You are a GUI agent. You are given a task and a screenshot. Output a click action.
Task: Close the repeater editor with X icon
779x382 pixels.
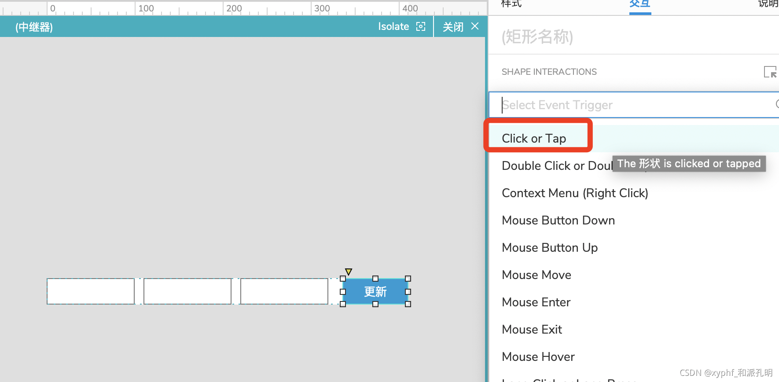(475, 26)
